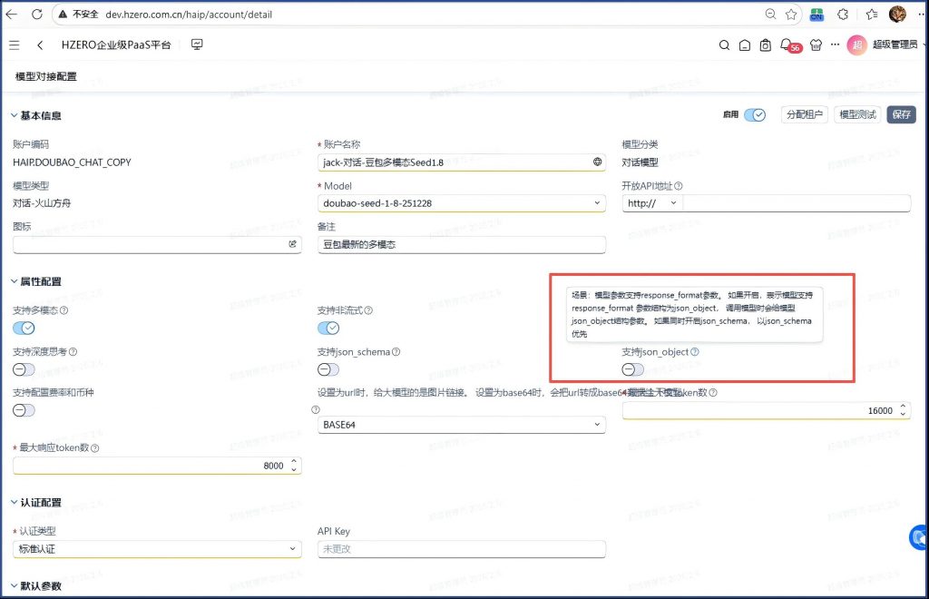929x599 pixels.
Task: Click the API Key input field
Action: (462, 549)
